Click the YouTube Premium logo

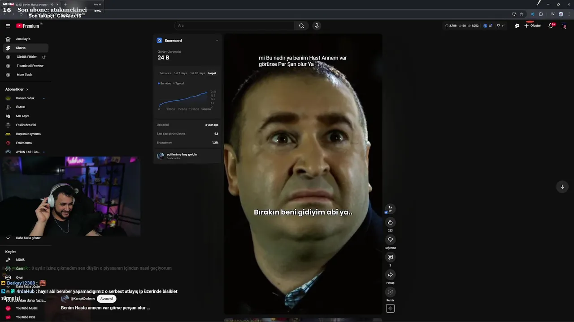28,26
